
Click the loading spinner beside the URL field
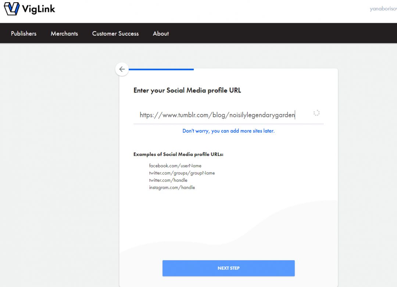[x=316, y=113]
